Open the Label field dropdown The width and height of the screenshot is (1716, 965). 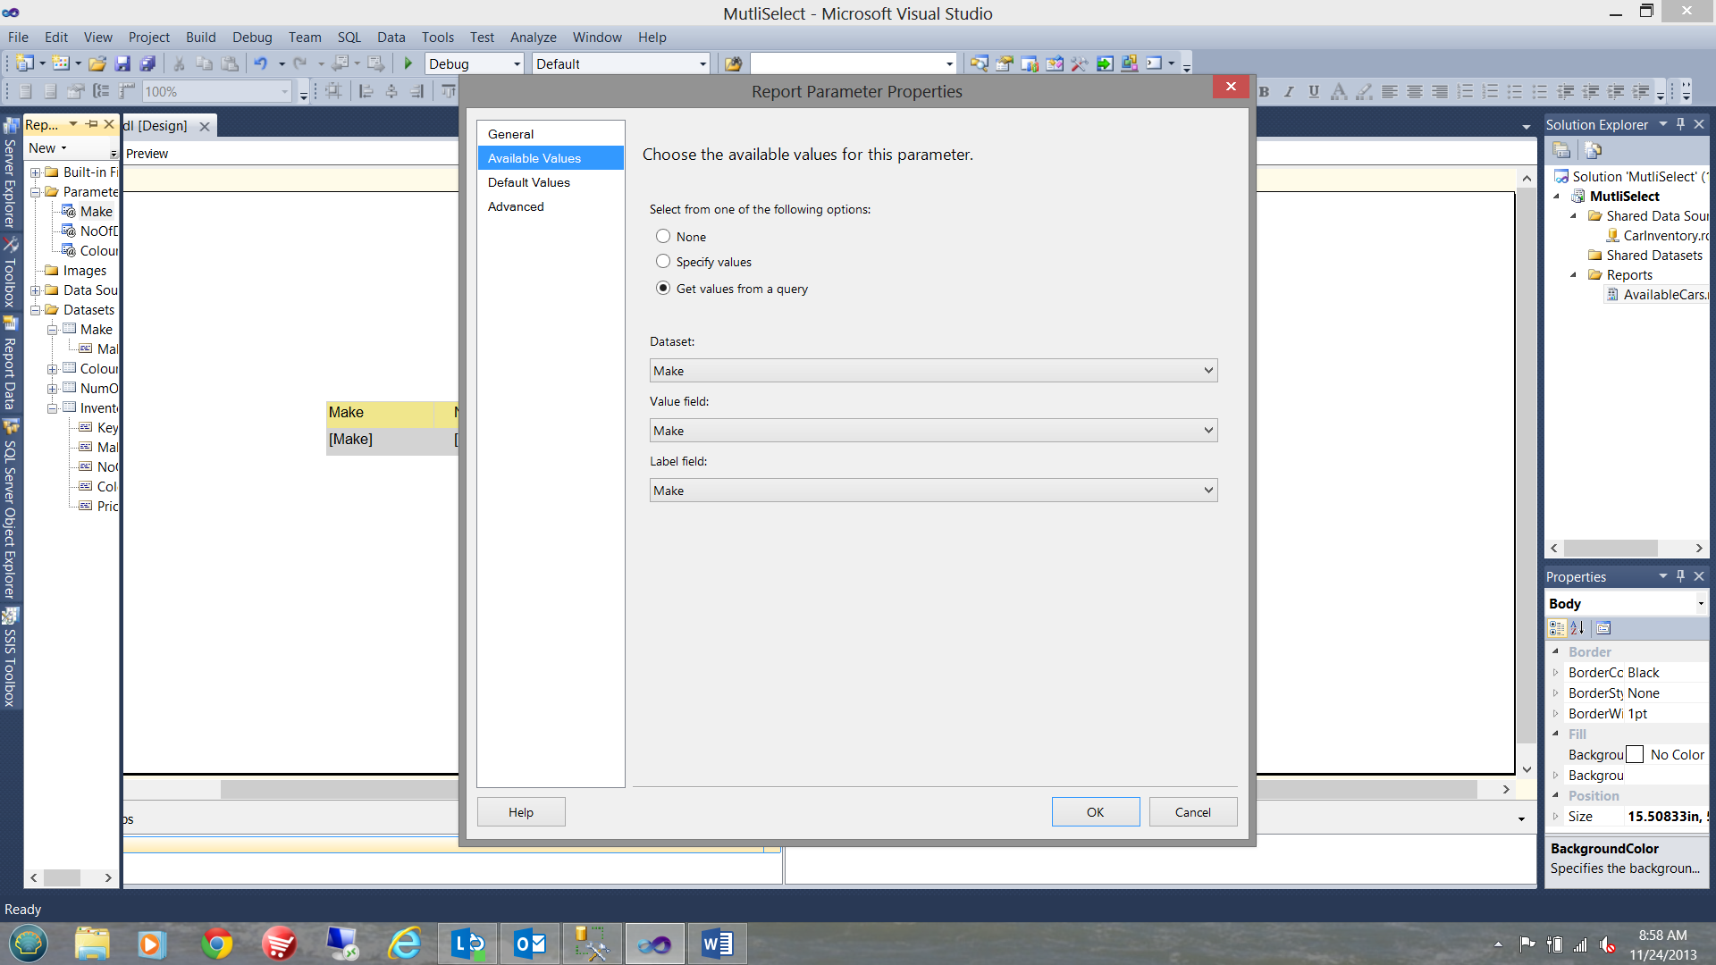(x=1208, y=491)
